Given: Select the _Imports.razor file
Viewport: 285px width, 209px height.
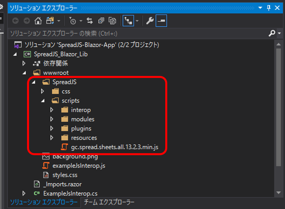Looking at the screenshot, I should pos(62,184).
